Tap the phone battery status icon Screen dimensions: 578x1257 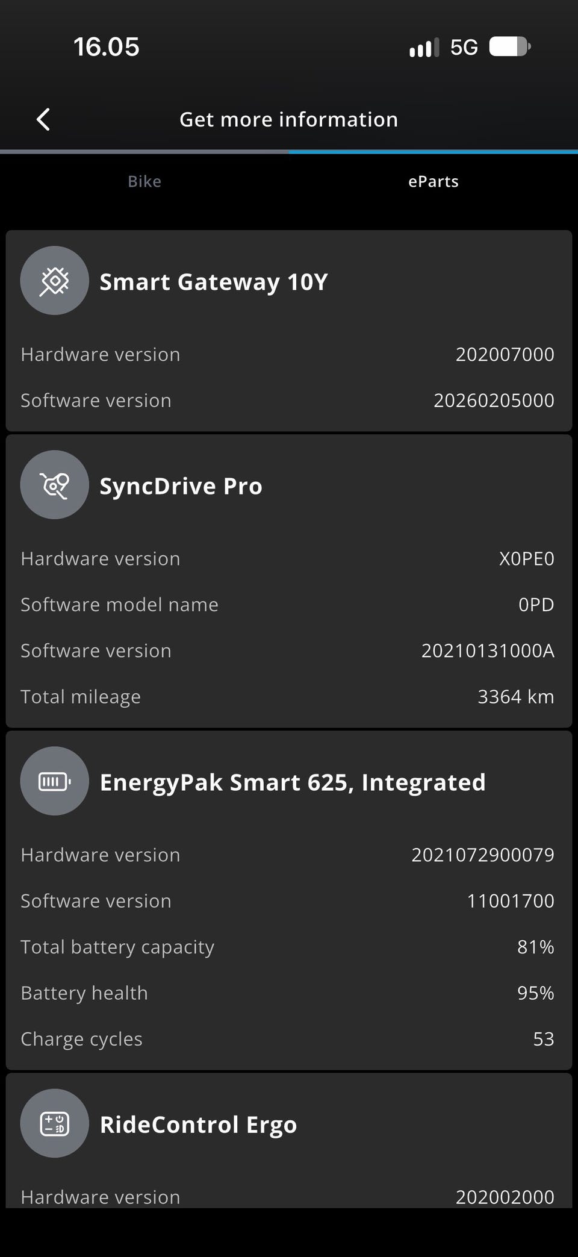point(510,47)
